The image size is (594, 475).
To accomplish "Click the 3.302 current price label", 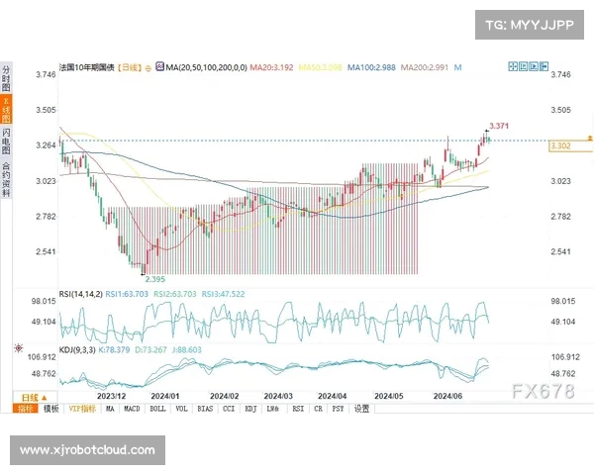I will pos(558,145).
